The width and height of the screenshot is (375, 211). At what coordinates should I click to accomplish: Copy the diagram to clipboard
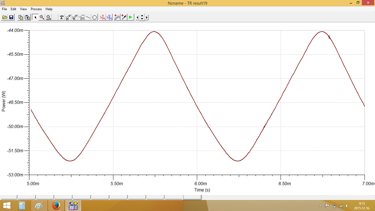21,17
